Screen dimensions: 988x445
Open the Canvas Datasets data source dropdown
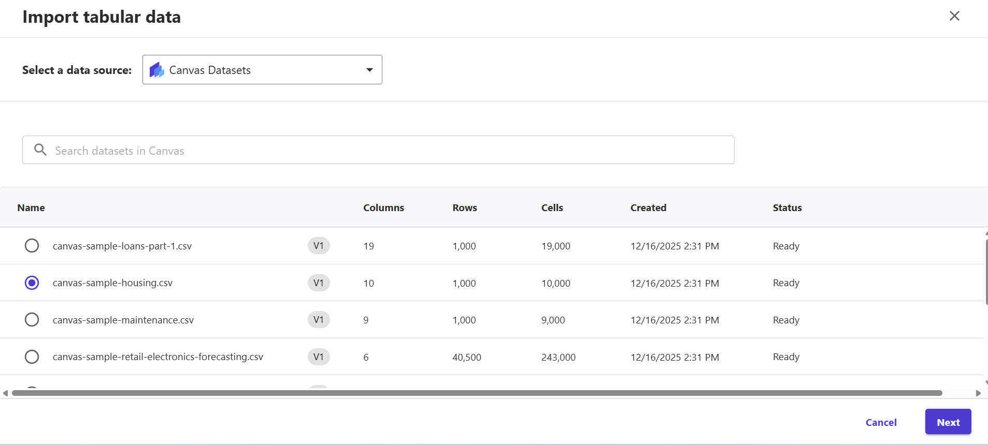pos(262,70)
